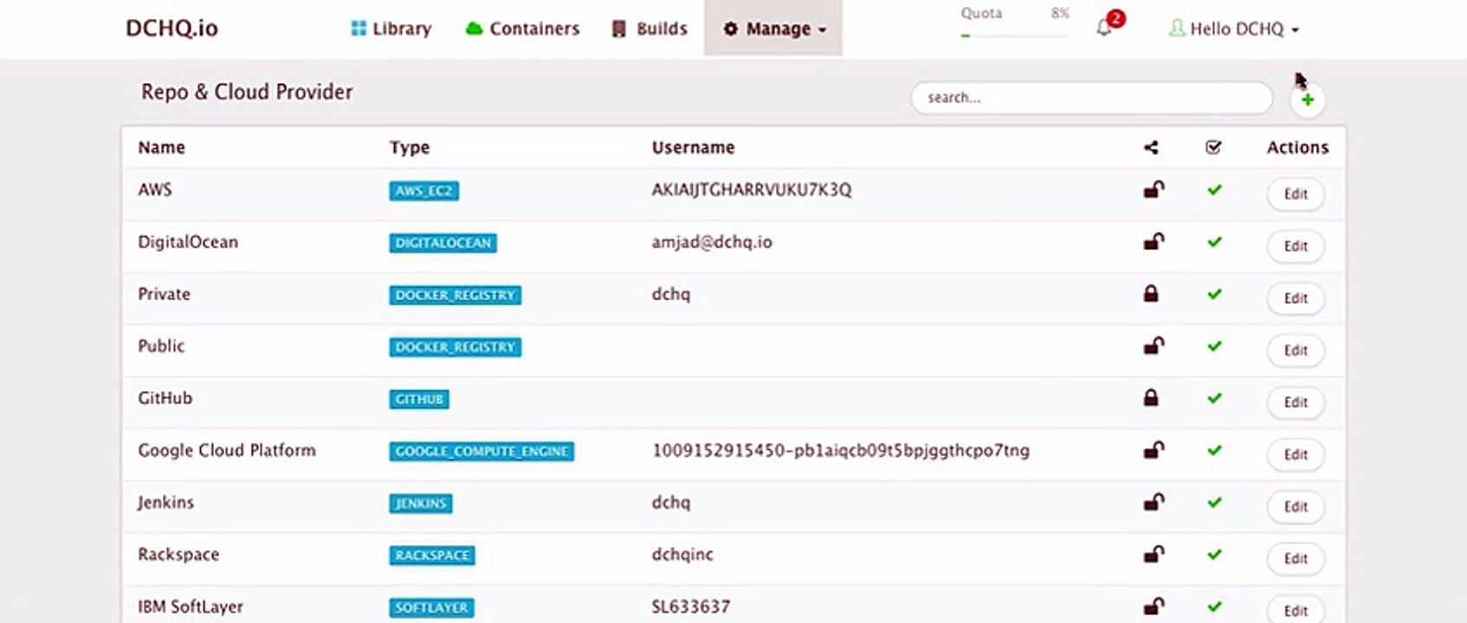Click the green checkmark in IBM SoftLayer row
Image resolution: width=1467 pixels, height=623 pixels.
point(1214,607)
